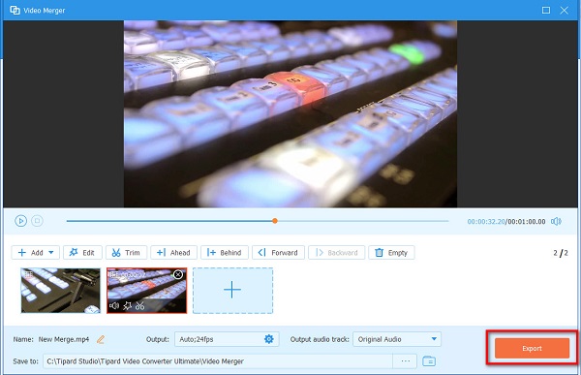The image size is (581, 375).
Task: Toggle audio on the second clip thumbnail
Action: (x=114, y=305)
